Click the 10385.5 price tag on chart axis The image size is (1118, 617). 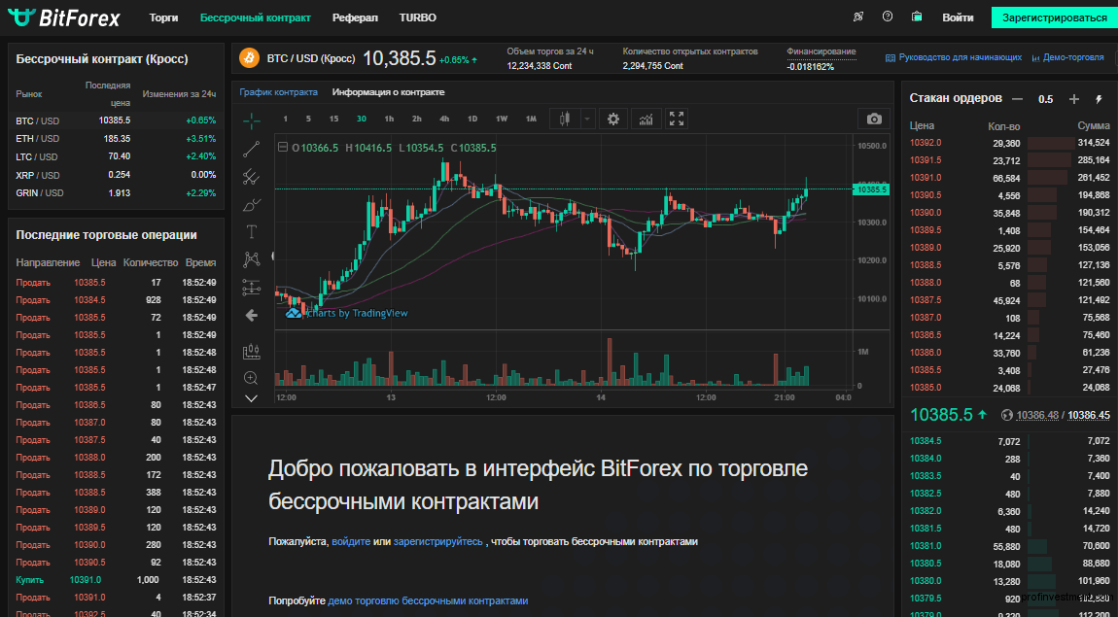[x=871, y=189]
